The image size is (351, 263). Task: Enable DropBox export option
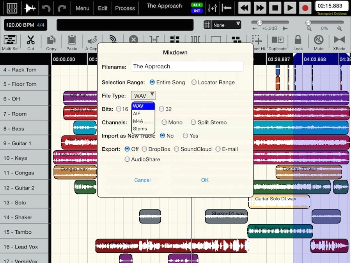click(x=144, y=149)
